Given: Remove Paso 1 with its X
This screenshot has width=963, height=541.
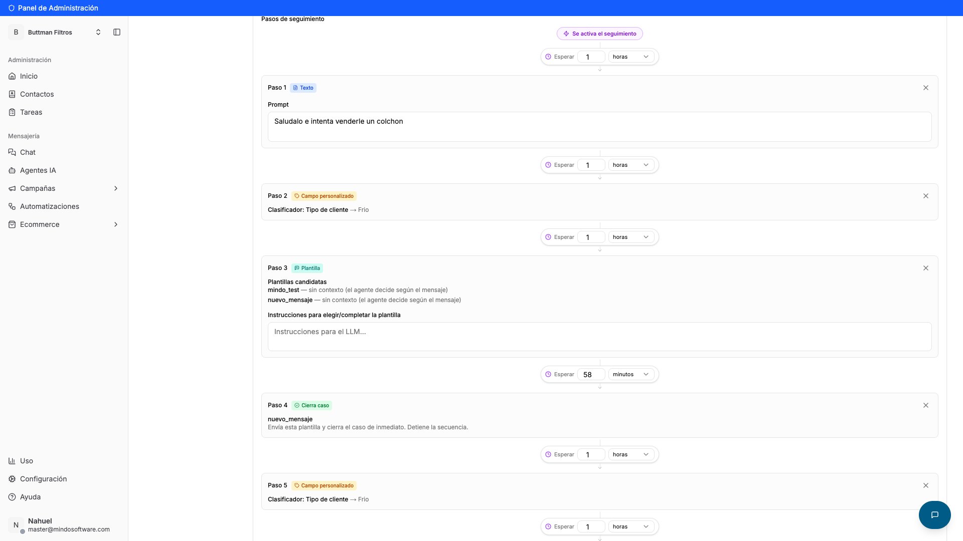Looking at the screenshot, I should coord(926,88).
